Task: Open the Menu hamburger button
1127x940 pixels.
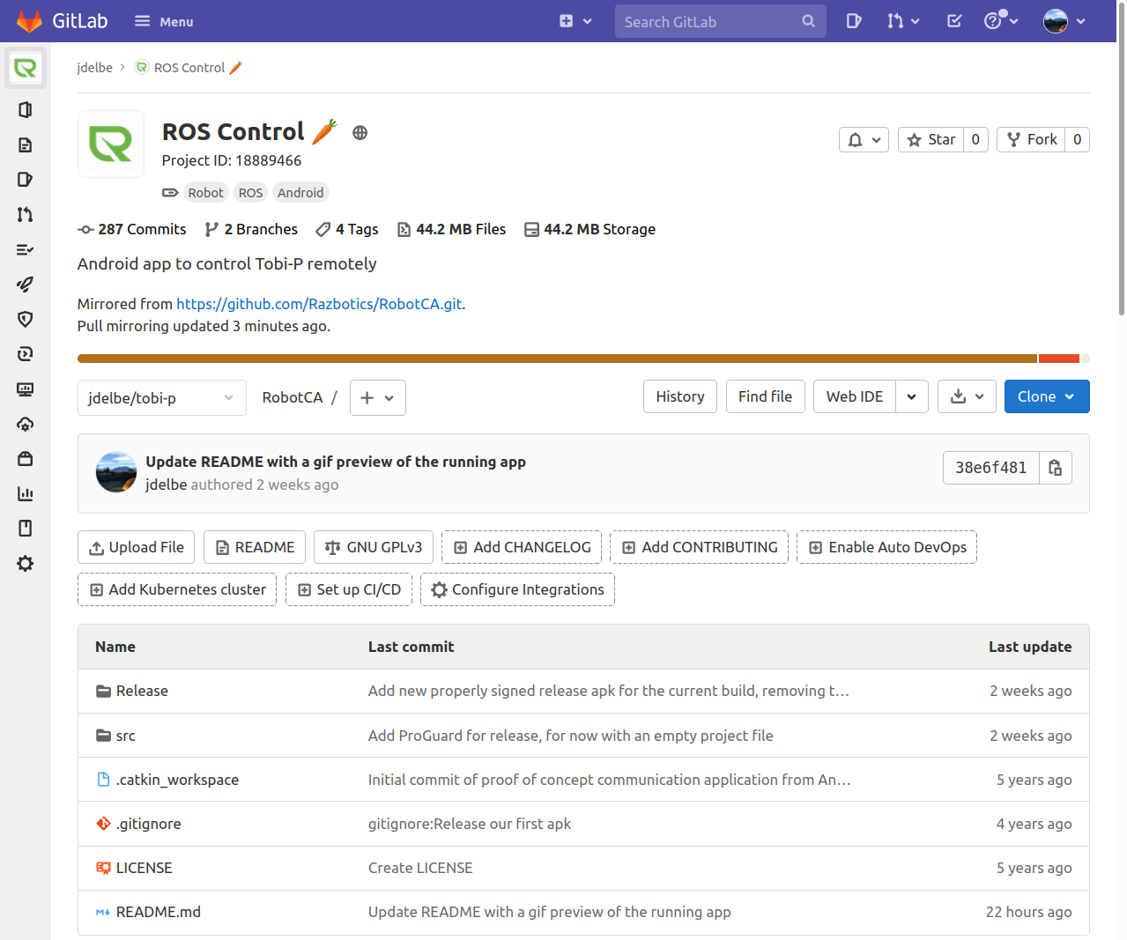Action: [x=164, y=21]
